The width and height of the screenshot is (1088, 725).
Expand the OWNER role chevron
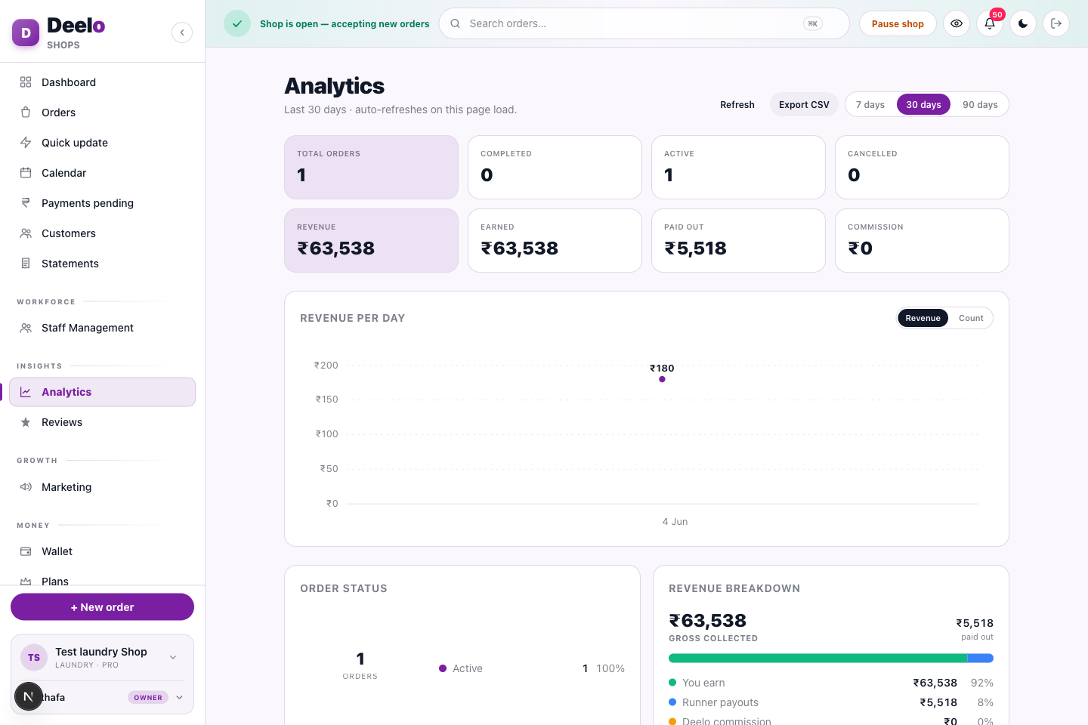tap(179, 697)
